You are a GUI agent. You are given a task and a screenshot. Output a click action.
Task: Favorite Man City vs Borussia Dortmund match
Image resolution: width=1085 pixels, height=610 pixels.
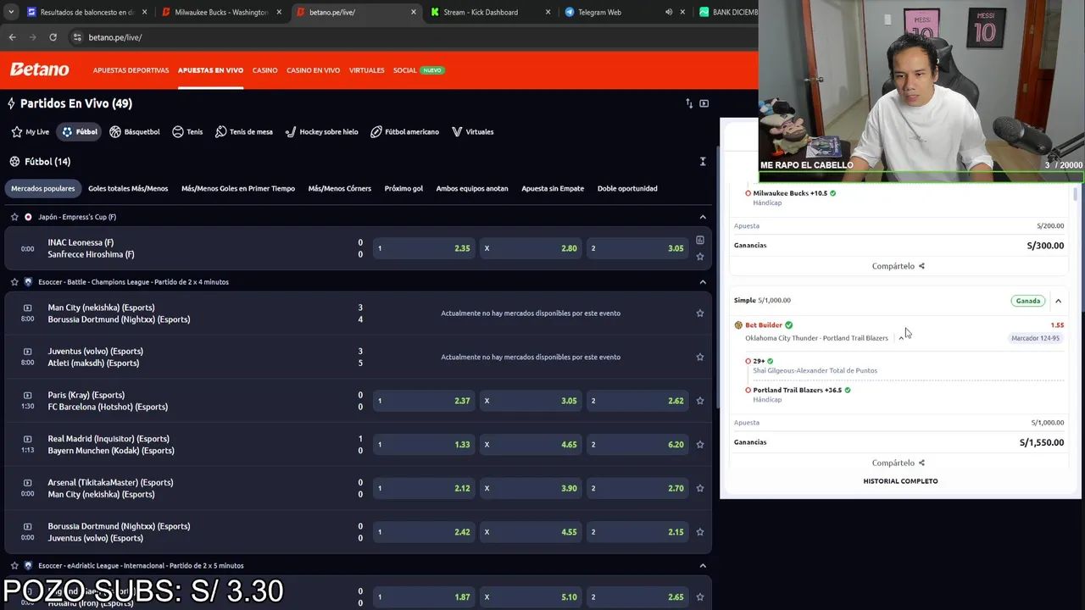tap(700, 313)
